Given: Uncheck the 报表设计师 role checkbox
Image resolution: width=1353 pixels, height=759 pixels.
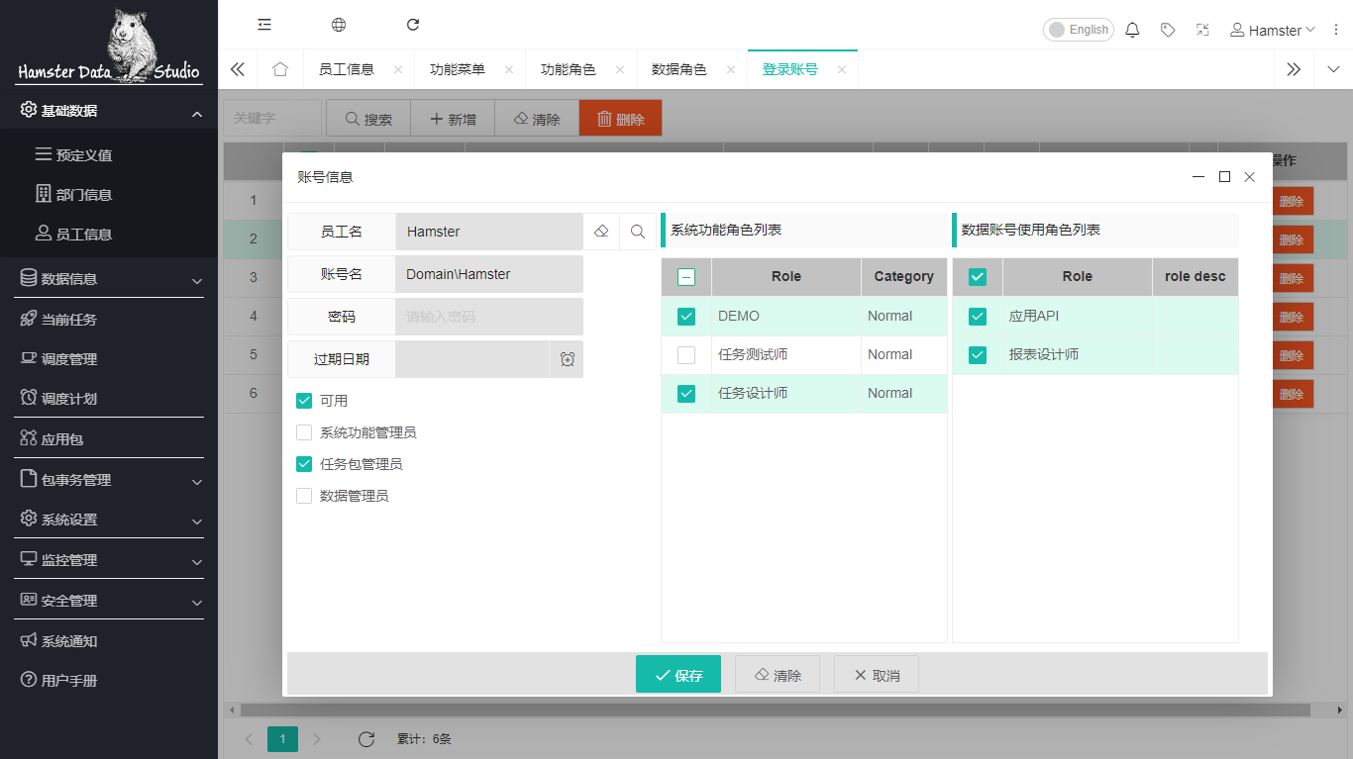Looking at the screenshot, I should click(978, 355).
